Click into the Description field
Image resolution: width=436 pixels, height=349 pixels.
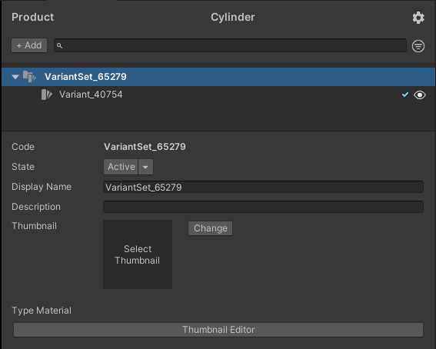coord(263,207)
